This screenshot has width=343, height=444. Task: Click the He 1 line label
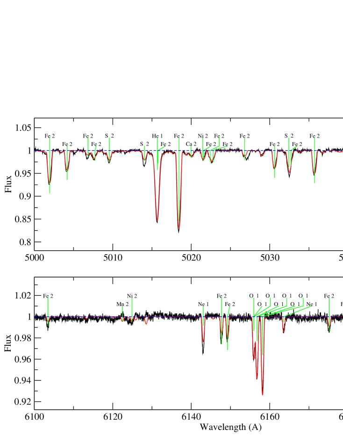(x=157, y=136)
